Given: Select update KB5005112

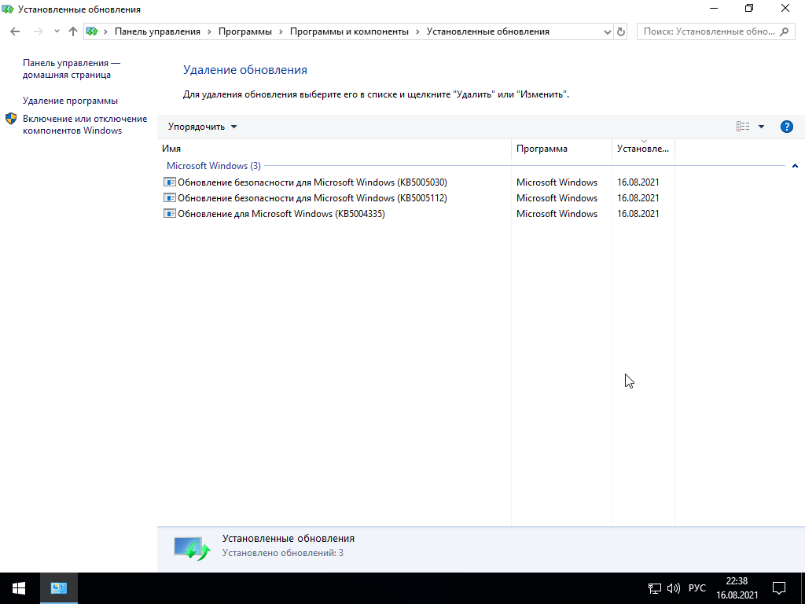Looking at the screenshot, I should click(x=312, y=198).
